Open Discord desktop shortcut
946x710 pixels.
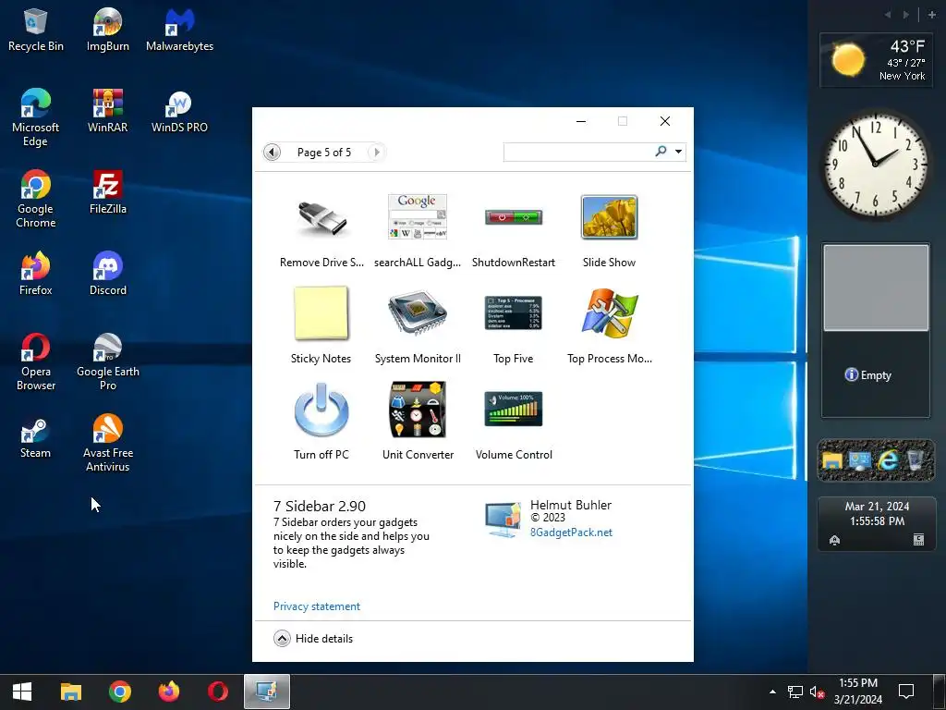click(x=108, y=274)
